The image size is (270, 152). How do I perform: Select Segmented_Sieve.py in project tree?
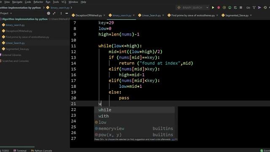click(17, 49)
